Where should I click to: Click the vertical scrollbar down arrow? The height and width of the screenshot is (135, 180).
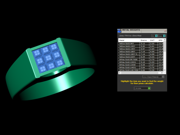[165, 70]
